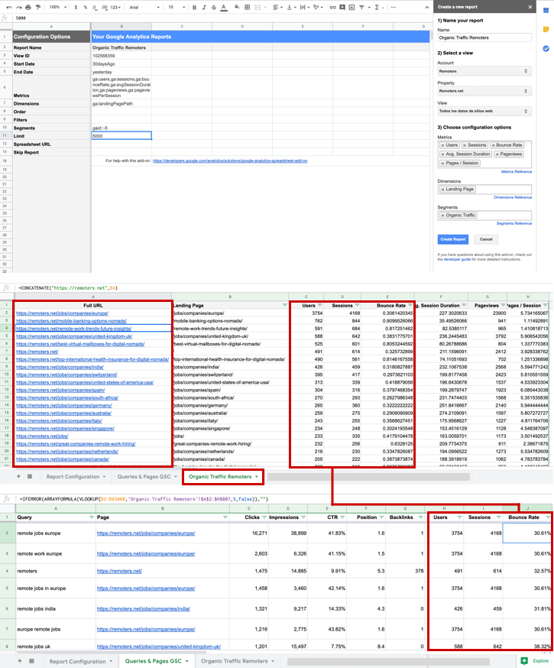Viewport: 554px width, 668px height.
Task: Open the filter on Landing Page column
Action: click(284, 306)
